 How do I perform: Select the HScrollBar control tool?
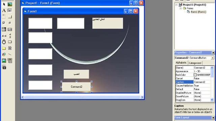coord(4,36)
